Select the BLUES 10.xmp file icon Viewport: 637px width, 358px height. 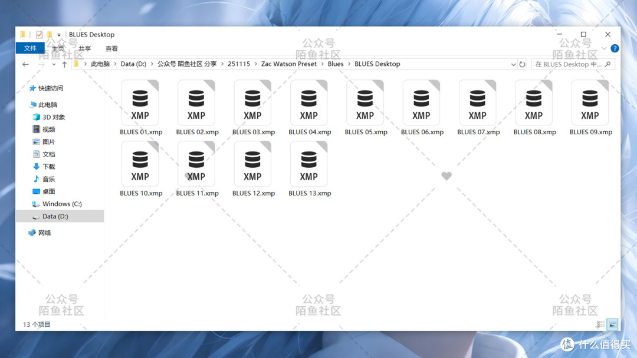(140, 164)
